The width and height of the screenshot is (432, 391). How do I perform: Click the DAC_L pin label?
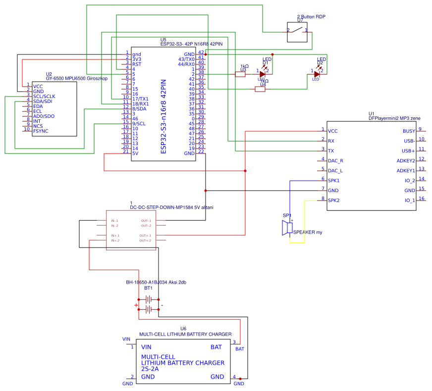[x=335, y=171]
